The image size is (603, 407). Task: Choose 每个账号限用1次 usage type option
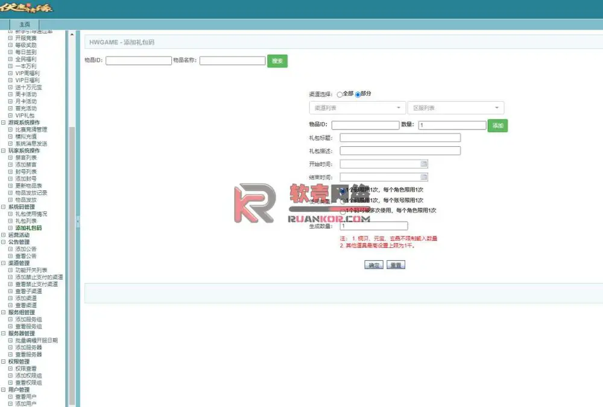tap(343, 200)
